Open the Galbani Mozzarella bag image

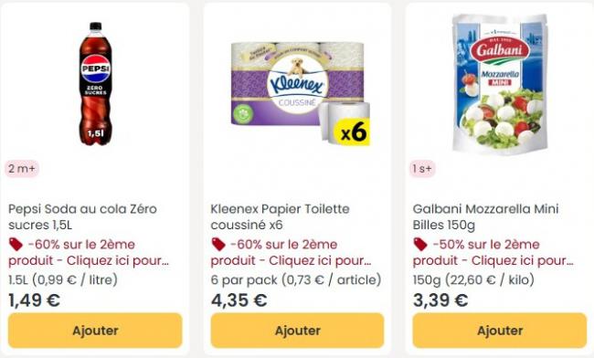500,84
